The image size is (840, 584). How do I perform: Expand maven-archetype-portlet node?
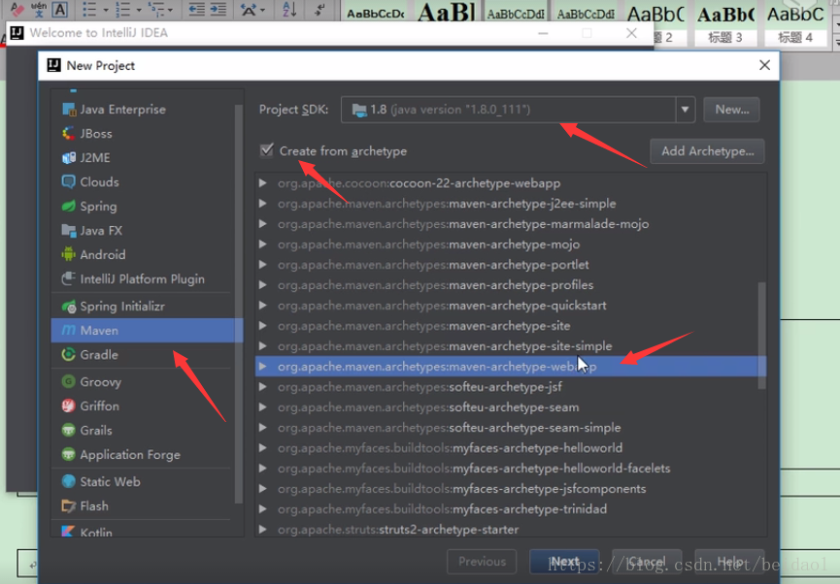pyautogui.click(x=262, y=265)
